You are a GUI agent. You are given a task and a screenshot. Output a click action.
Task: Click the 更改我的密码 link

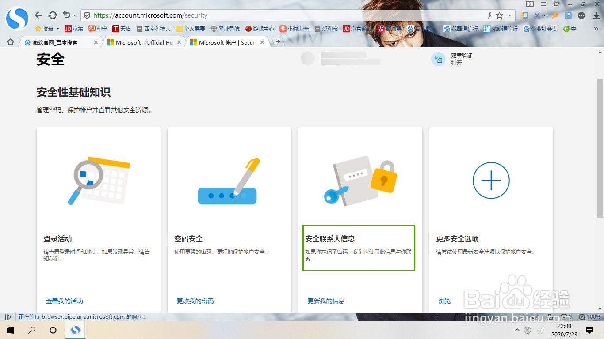point(194,301)
